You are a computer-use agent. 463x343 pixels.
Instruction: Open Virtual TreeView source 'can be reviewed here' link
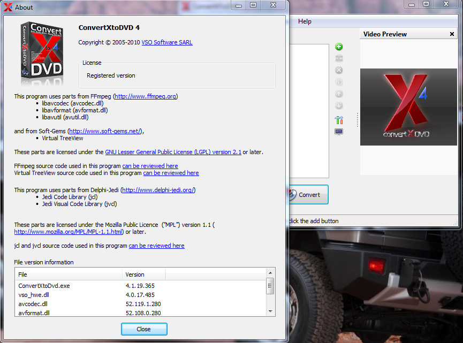tap(171, 173)
